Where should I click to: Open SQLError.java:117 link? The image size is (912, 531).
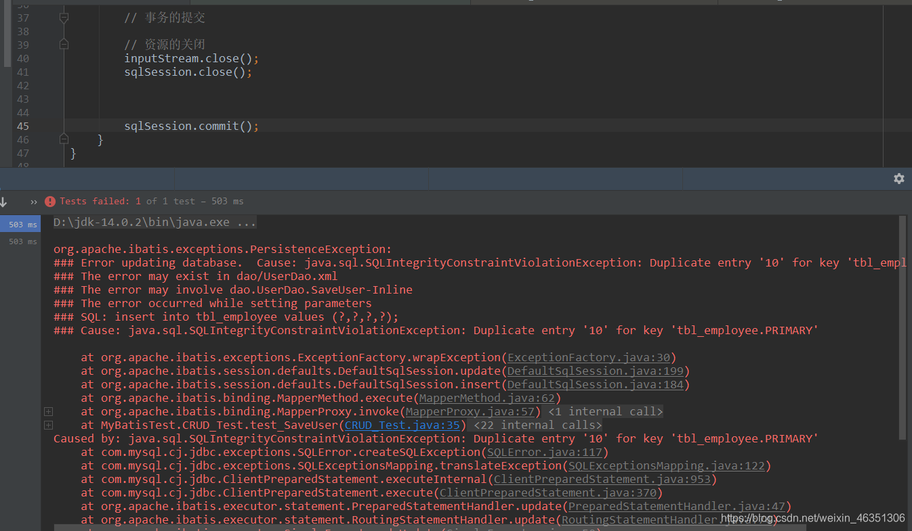click(545, 452)
